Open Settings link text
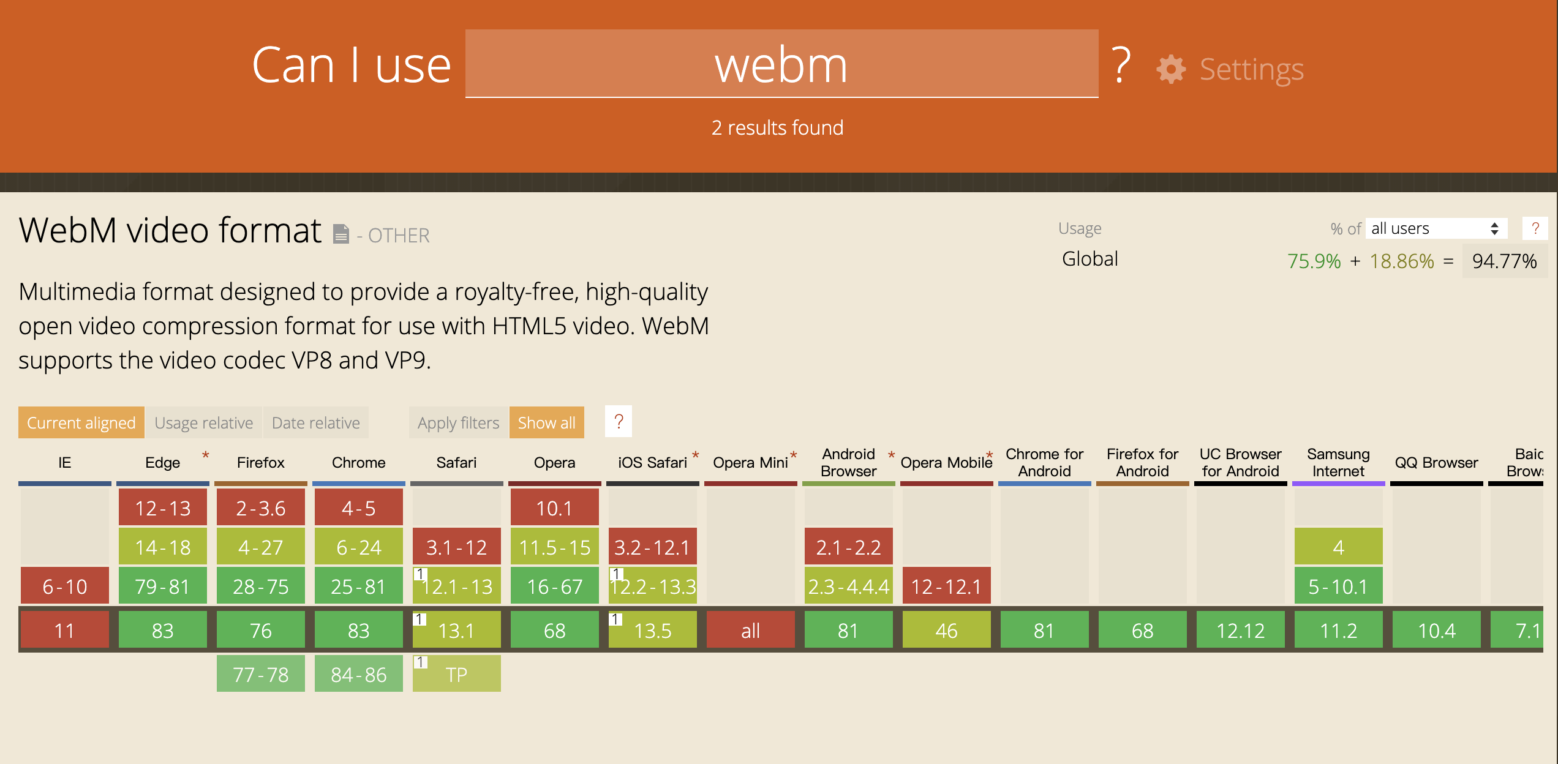Image resolution: width=1558 pixels, height=764 pixels. pyautogui.click(x=1251, y=69)
